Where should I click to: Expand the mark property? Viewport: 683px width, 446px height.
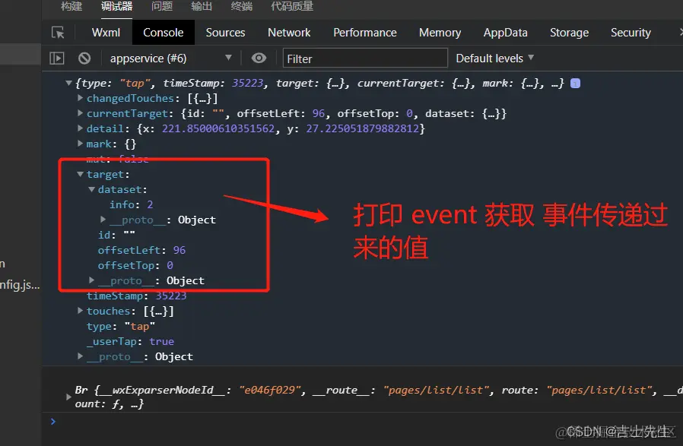(80, 143)
